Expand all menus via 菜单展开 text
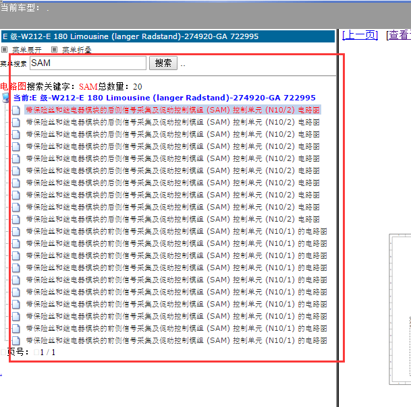This screenshot has height=407, width=411. (x=27, y=50)
